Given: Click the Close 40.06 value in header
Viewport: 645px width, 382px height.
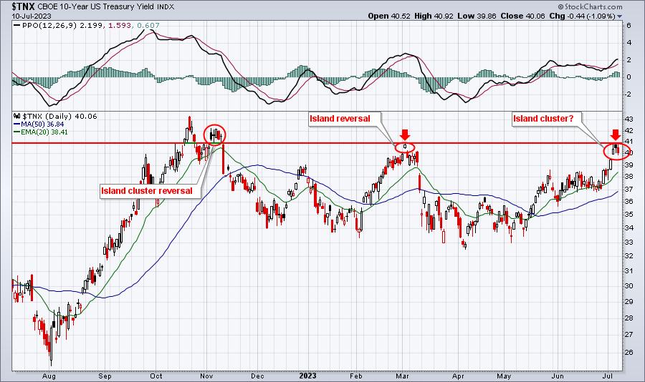Looking at the screenshot, I should tap(523, 16).
